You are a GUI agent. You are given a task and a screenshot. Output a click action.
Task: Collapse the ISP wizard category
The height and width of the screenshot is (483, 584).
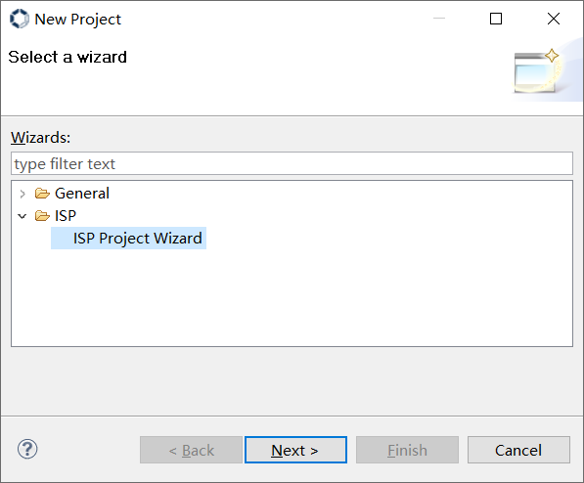click(22, 216)
